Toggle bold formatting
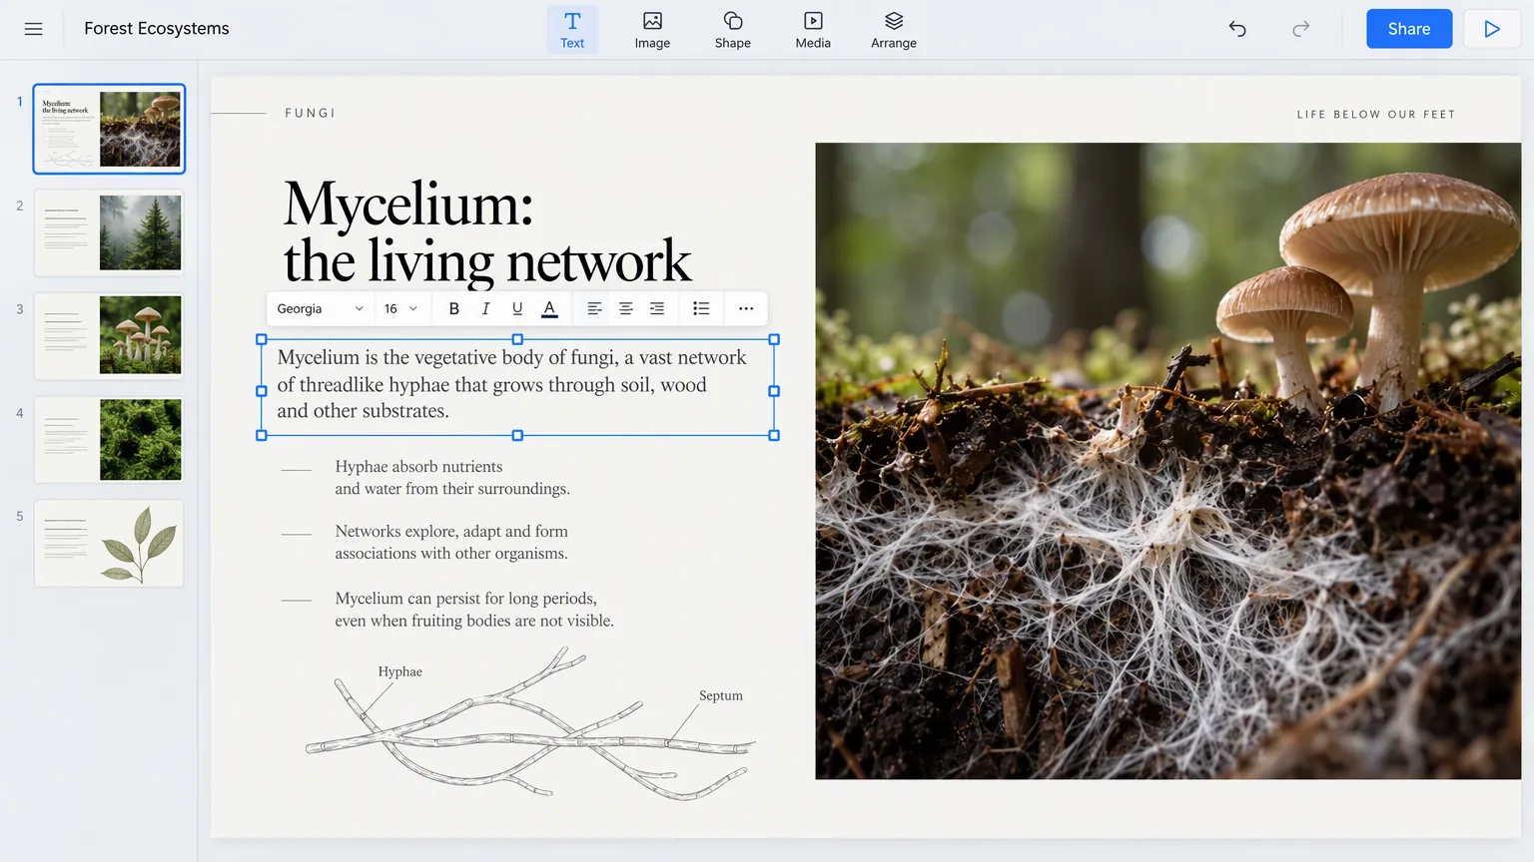 coord(453,308)
